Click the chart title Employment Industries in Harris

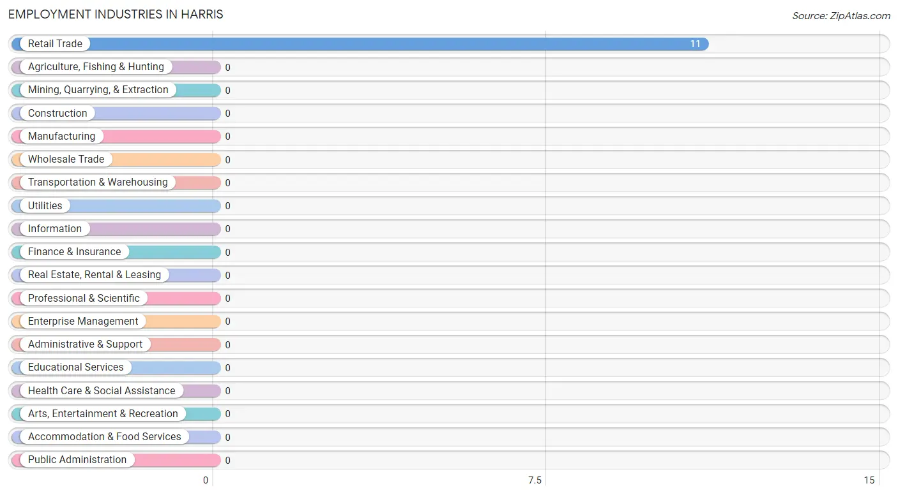click(x=116, y=14)
